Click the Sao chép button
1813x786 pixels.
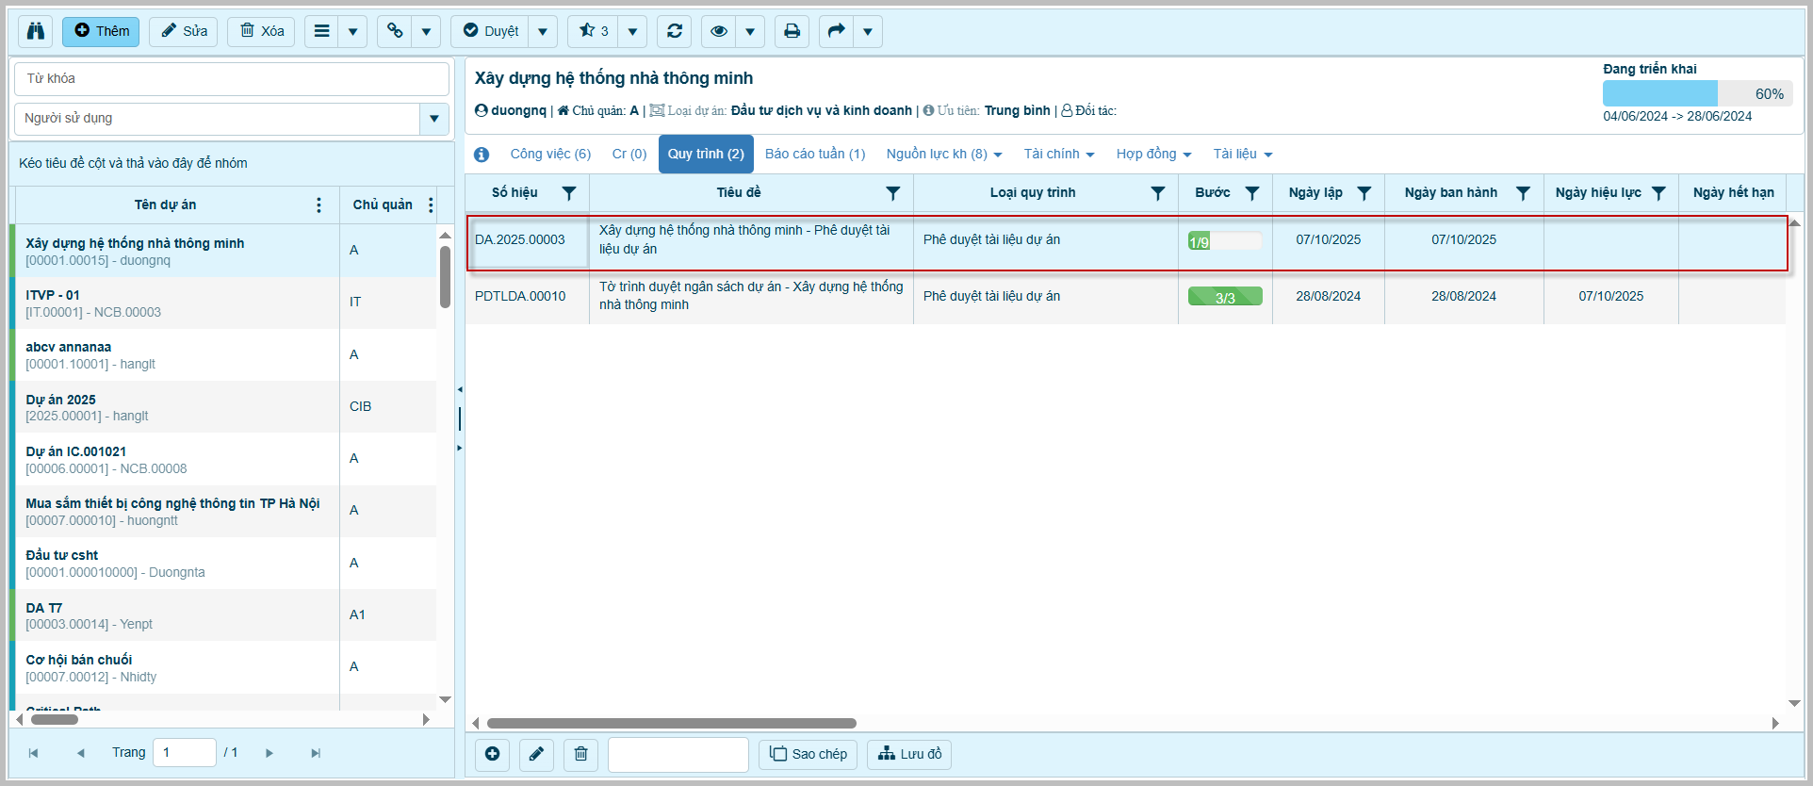pos(808,754)
